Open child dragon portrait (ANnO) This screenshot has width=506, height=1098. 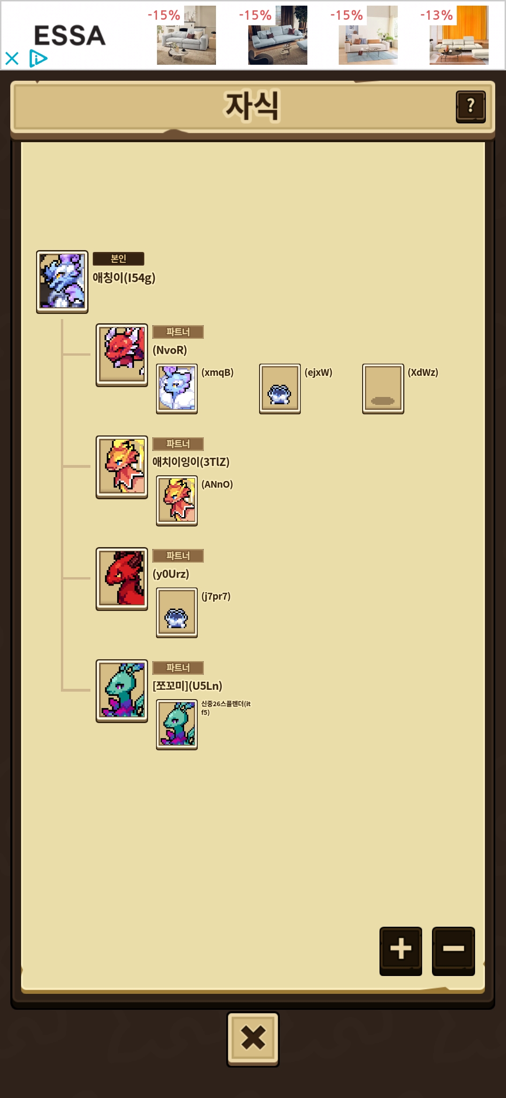[x=177, y=501]
